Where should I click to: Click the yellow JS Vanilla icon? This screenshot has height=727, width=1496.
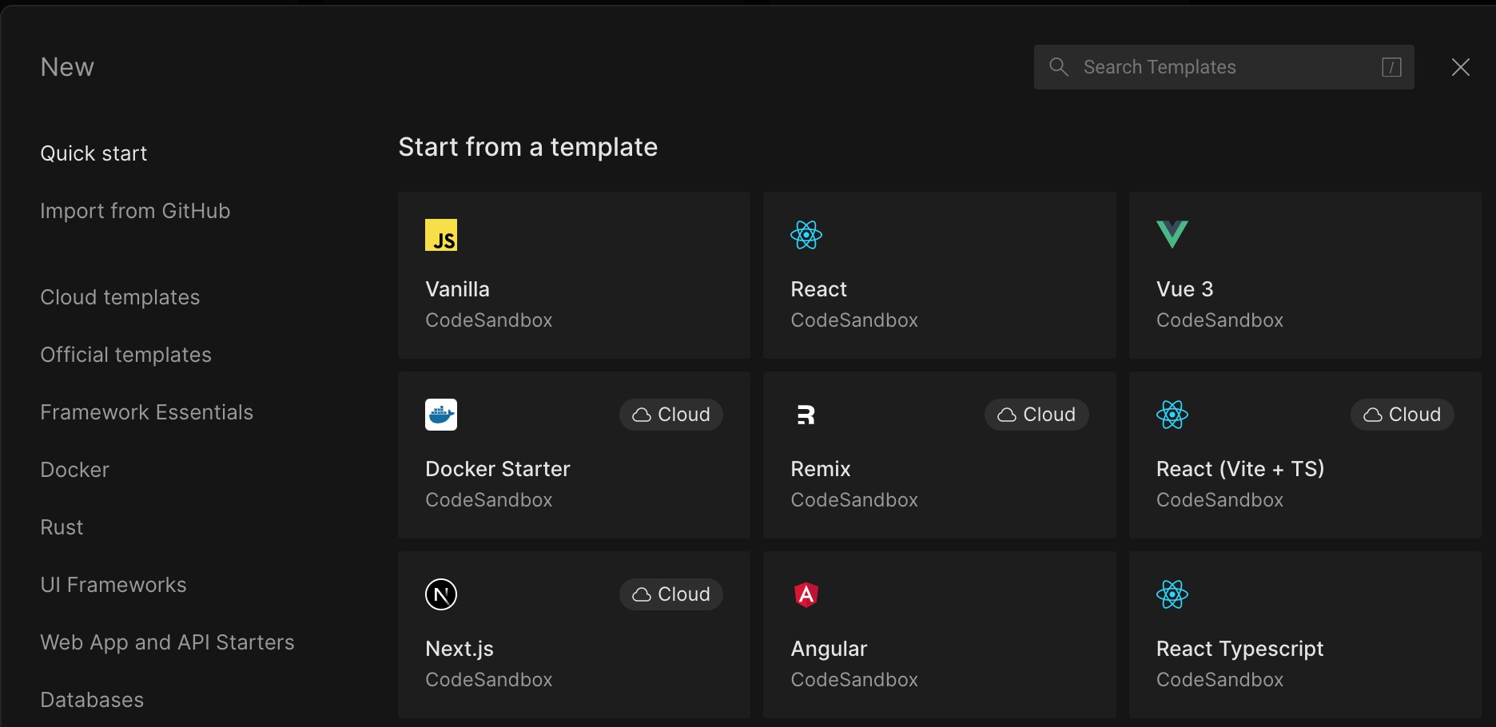(441, 235)
